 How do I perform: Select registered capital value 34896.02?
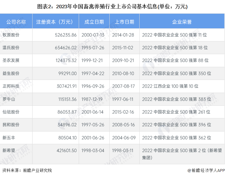(x=67, y=125)
